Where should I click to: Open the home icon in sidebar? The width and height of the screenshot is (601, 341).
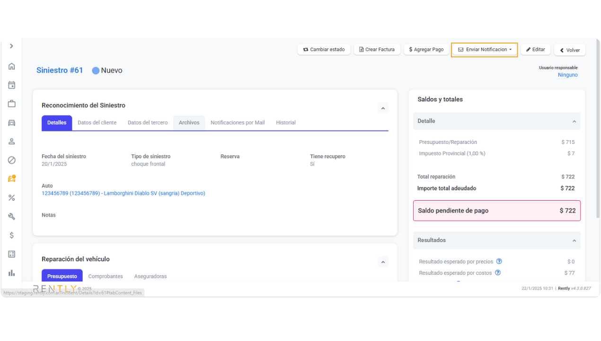point(12,66)
